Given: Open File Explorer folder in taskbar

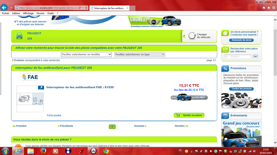Looking at the screenshot, I should point(30,151).
